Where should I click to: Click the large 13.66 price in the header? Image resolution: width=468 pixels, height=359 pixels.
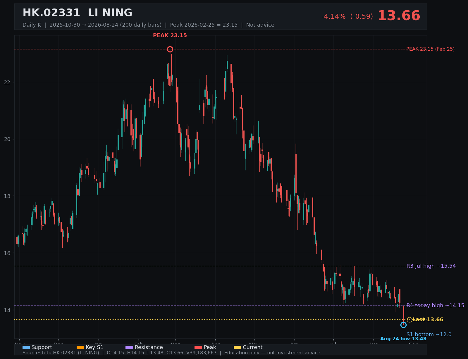399,16
